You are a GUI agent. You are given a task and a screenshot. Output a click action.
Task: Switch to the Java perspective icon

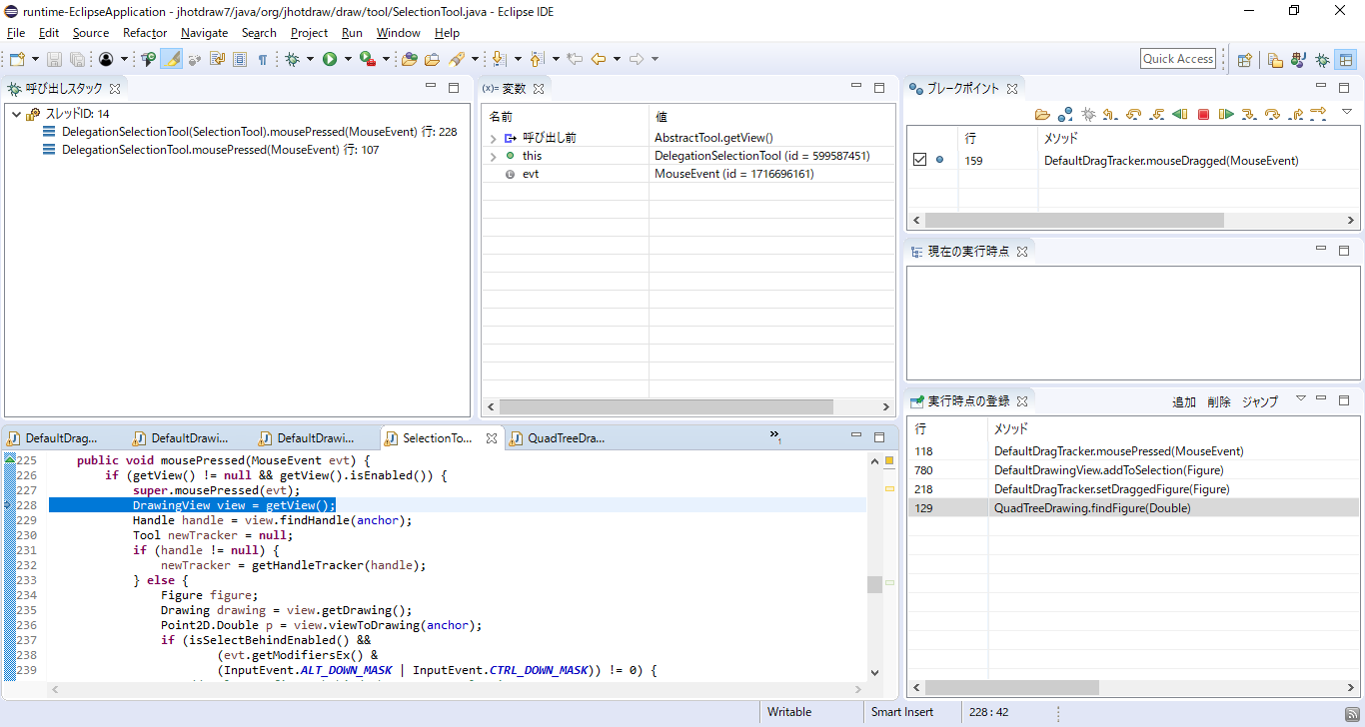[x=1299, y=59]
